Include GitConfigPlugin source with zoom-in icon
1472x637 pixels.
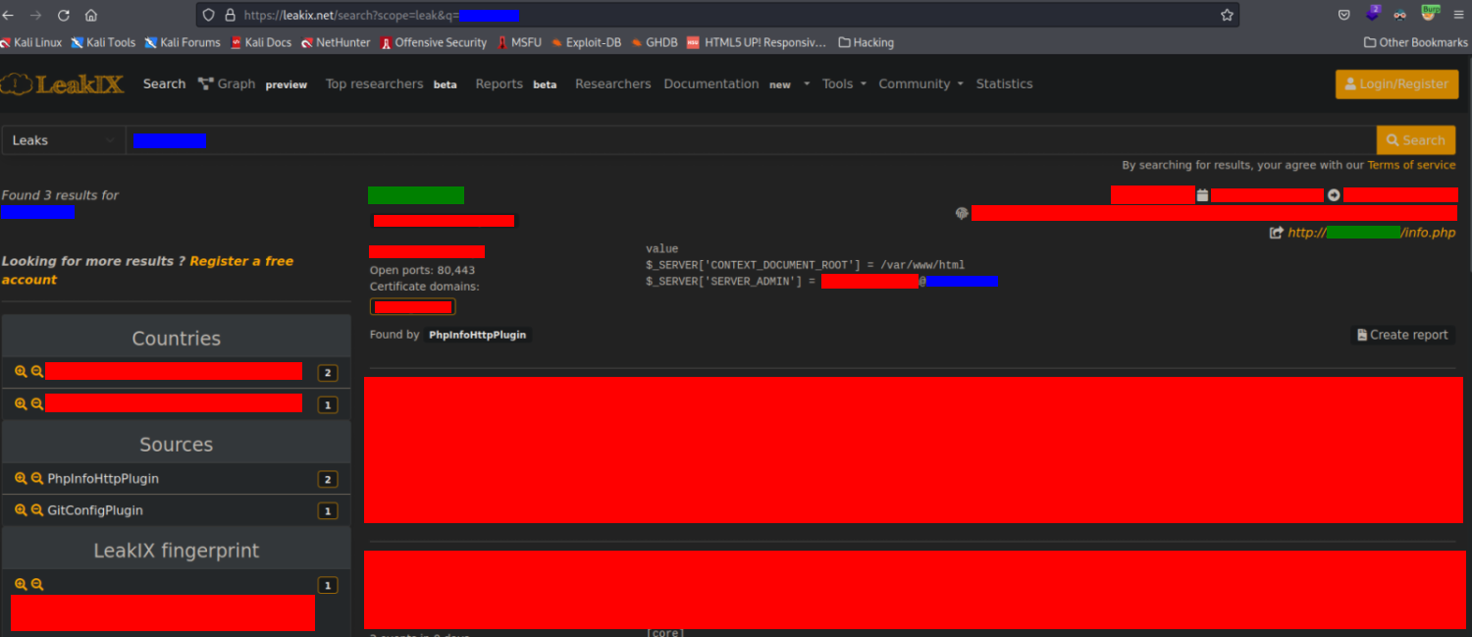(21, 509)
